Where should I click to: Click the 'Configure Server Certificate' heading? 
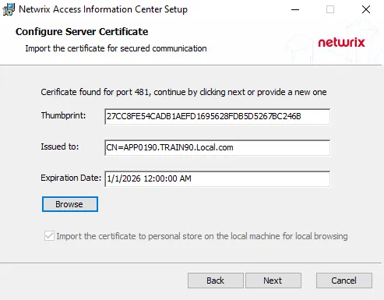(x=82, y=32)
